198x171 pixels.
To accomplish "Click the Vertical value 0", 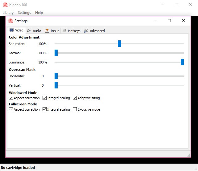I will point(43,85).
